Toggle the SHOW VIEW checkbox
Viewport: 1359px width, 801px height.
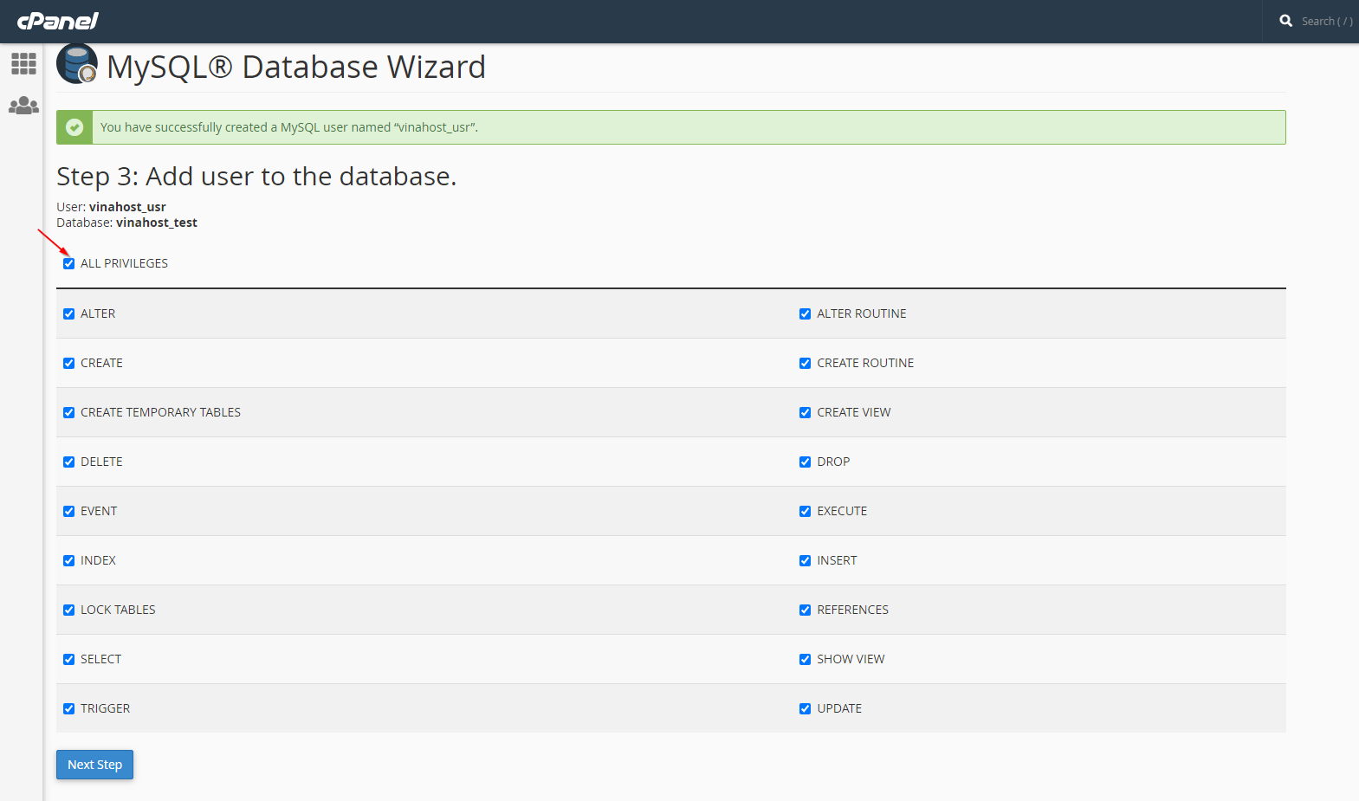coord(805,660)
